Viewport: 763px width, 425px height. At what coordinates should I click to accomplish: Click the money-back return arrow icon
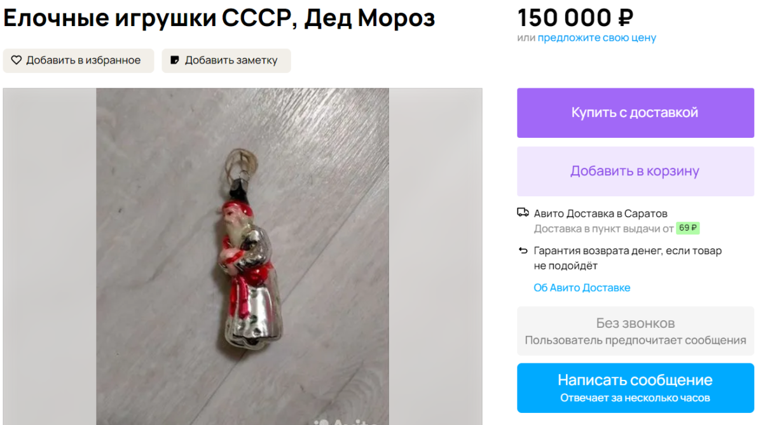click(523, 251)
